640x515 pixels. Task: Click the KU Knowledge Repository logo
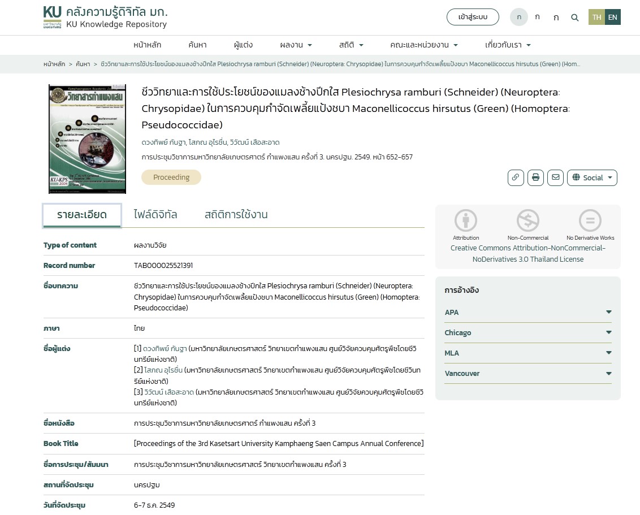pyautogui.click(x=105, y=18)
